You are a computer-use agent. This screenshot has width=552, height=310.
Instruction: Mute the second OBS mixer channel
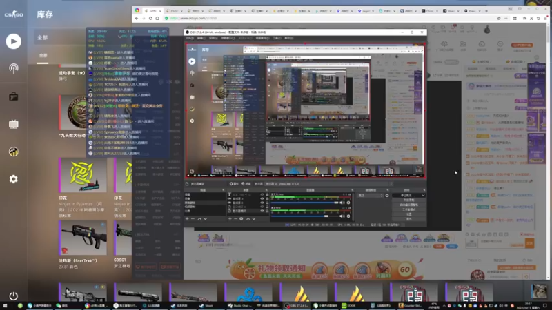click(x=342, y=216)
